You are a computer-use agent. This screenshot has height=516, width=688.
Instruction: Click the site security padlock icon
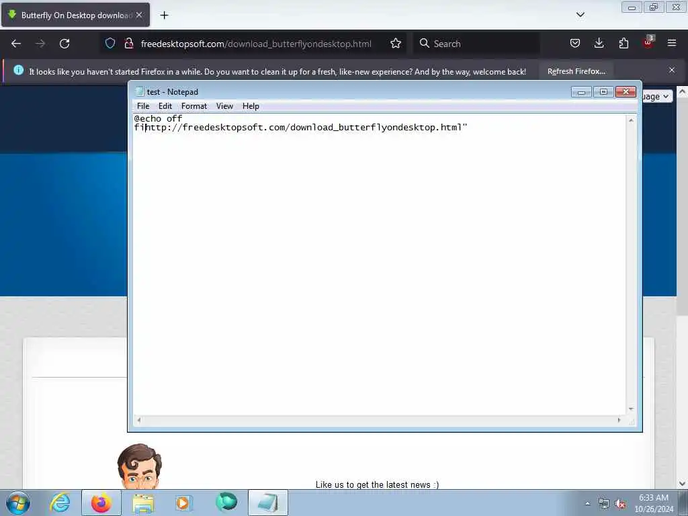tap(128, 43)
